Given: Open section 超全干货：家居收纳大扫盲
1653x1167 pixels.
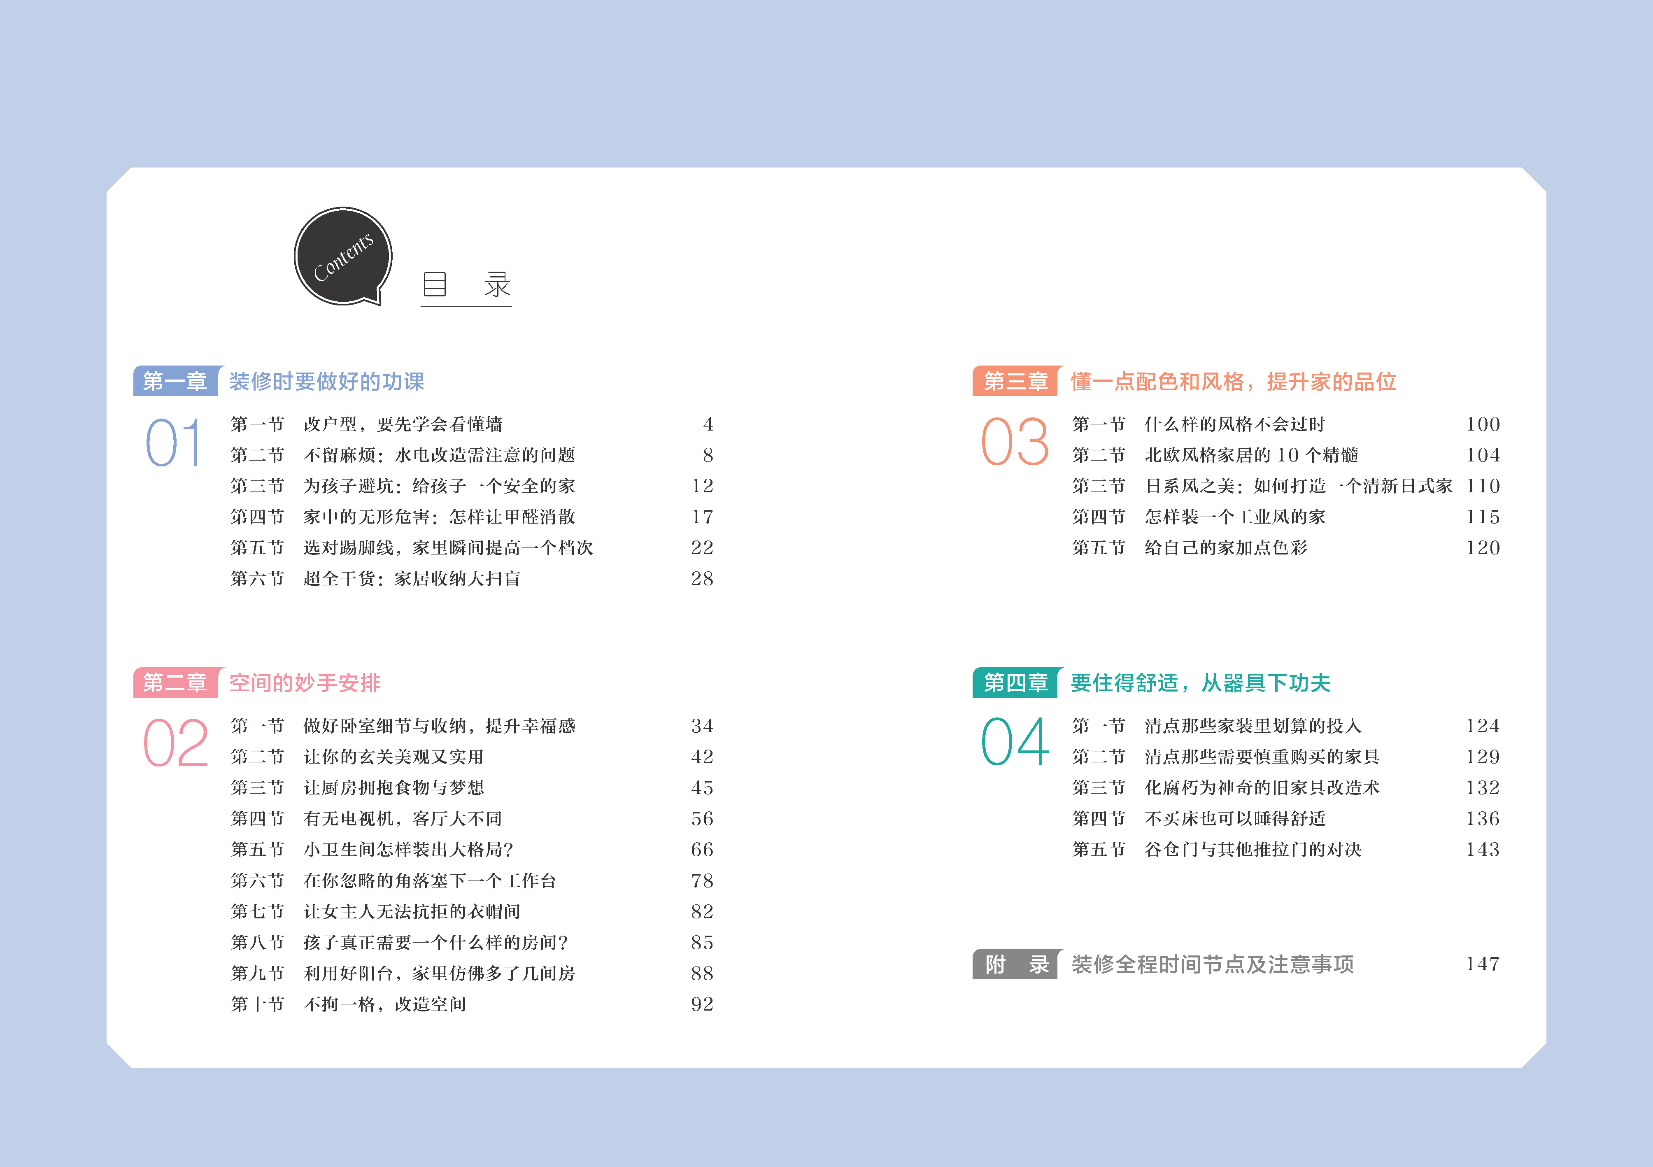Looking at the screenshot, I should pos(412,579).
